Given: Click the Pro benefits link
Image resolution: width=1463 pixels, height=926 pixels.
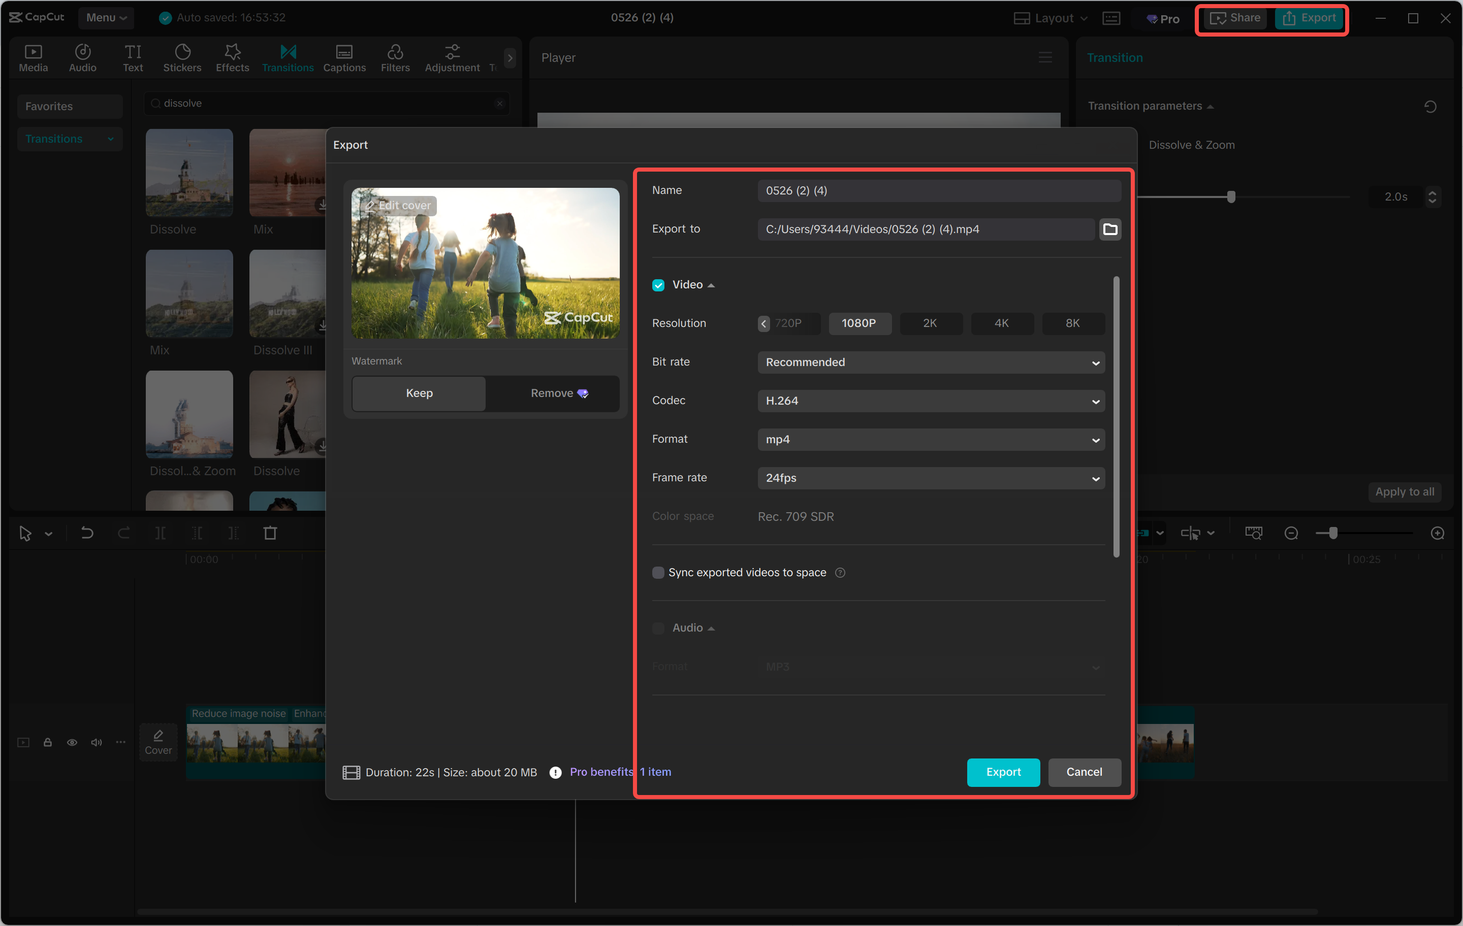Looking at the screenshot, I should click(x=601, y=772).
